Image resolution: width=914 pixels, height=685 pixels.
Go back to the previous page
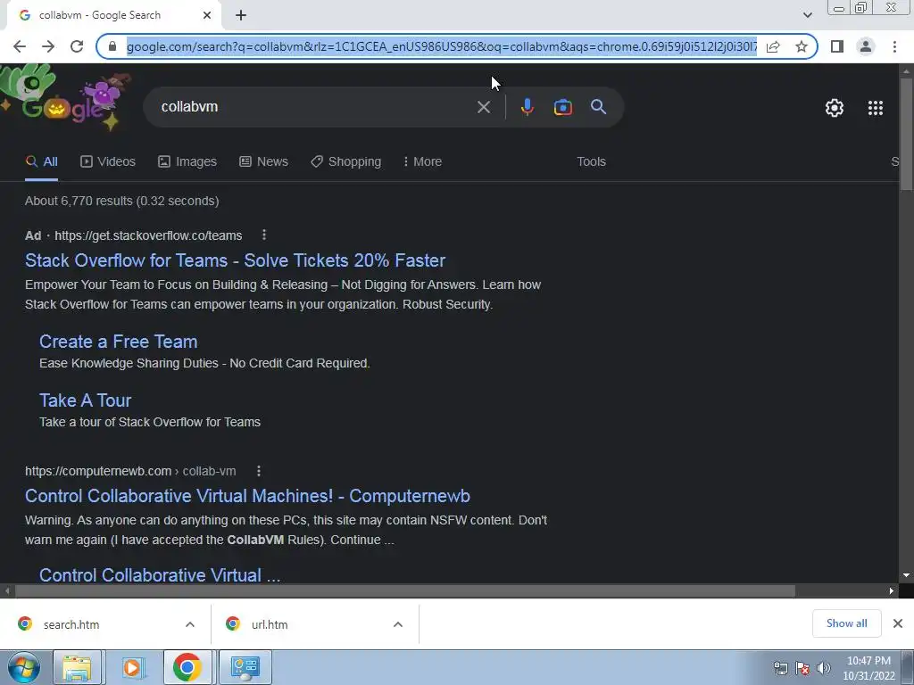click(20, 46)
